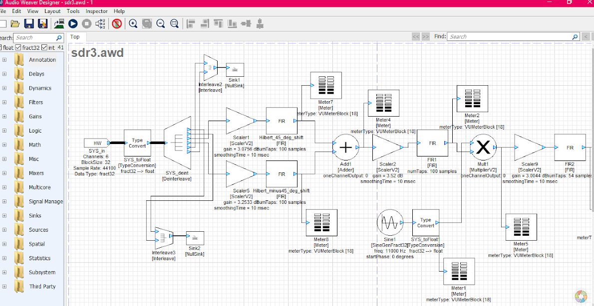Expand the Annotation module folder
This screenshot has width=594, height=306.
tap(4, 60)
